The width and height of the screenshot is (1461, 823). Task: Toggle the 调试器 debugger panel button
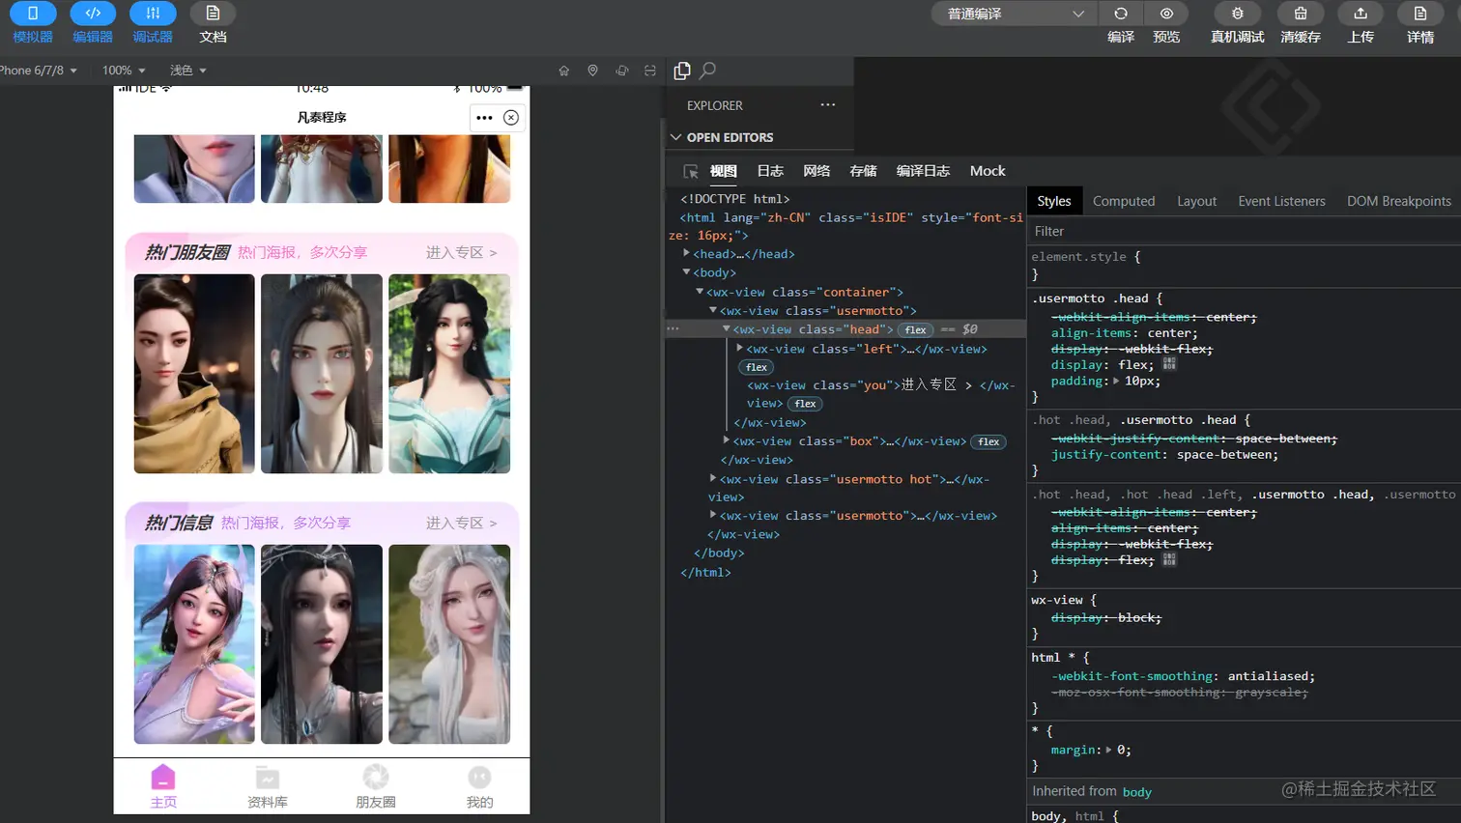click(x=153, y=14)
